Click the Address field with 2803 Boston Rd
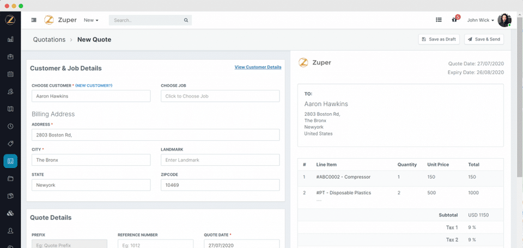The height and width of the screenshot is (248, 523). [x=156, y=135]
